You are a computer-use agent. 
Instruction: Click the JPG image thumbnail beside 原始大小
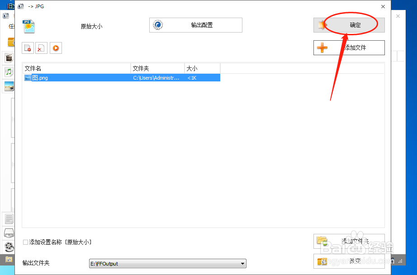click(28, 25)
